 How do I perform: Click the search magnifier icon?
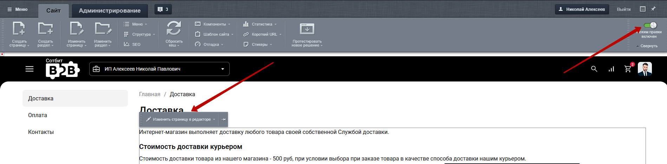(594, 69)
